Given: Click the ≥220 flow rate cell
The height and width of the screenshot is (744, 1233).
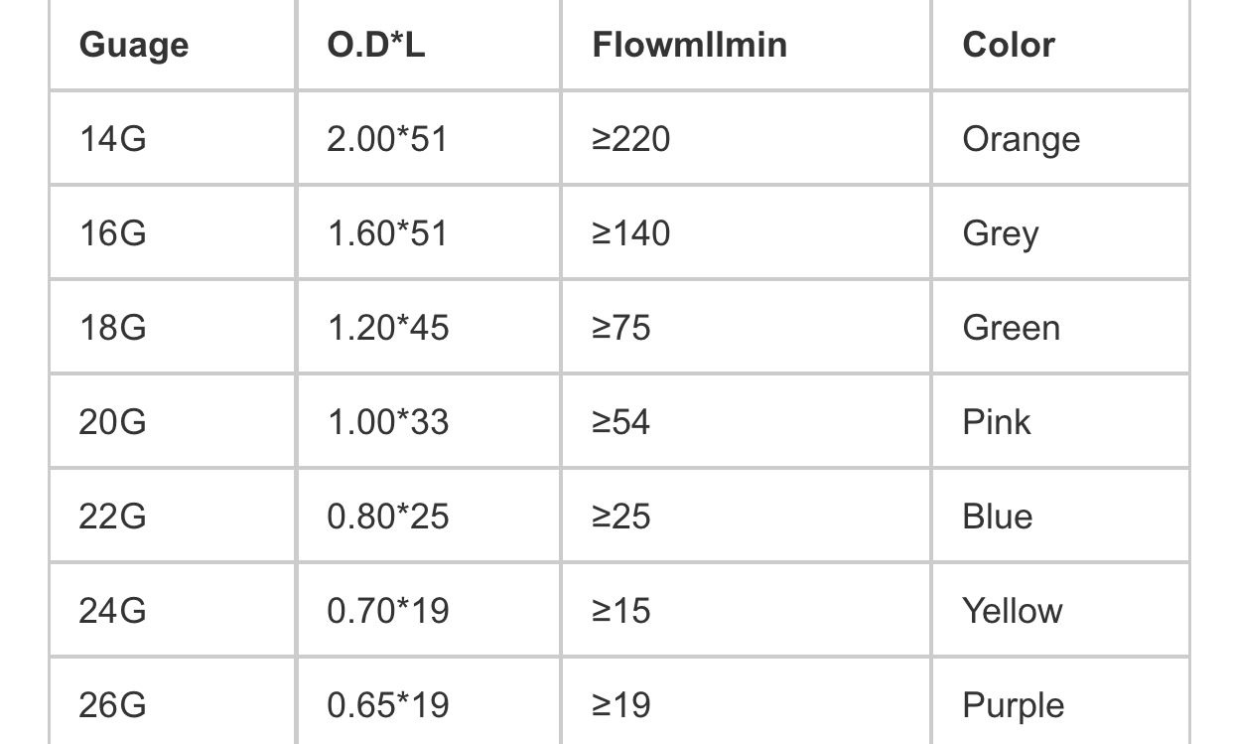Looking at the screenshot, I should click(631, 139).
